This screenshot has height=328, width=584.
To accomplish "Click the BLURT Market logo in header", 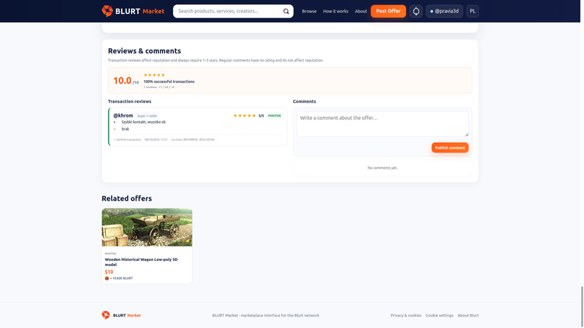I will [x=133, y=11].
